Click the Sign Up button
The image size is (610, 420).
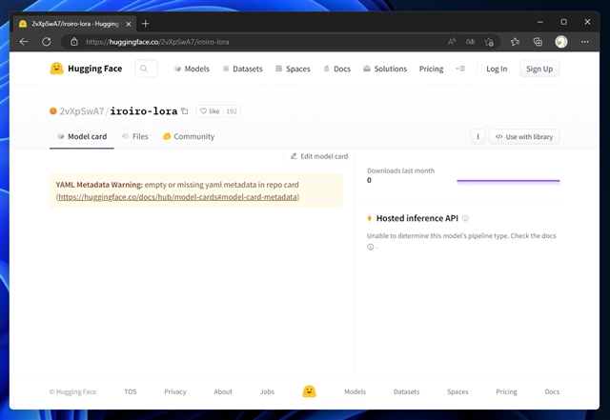point(539,69)
